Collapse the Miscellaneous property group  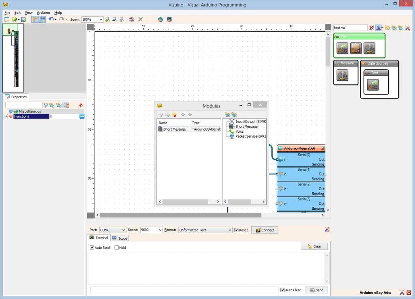[x=11, y=111]
